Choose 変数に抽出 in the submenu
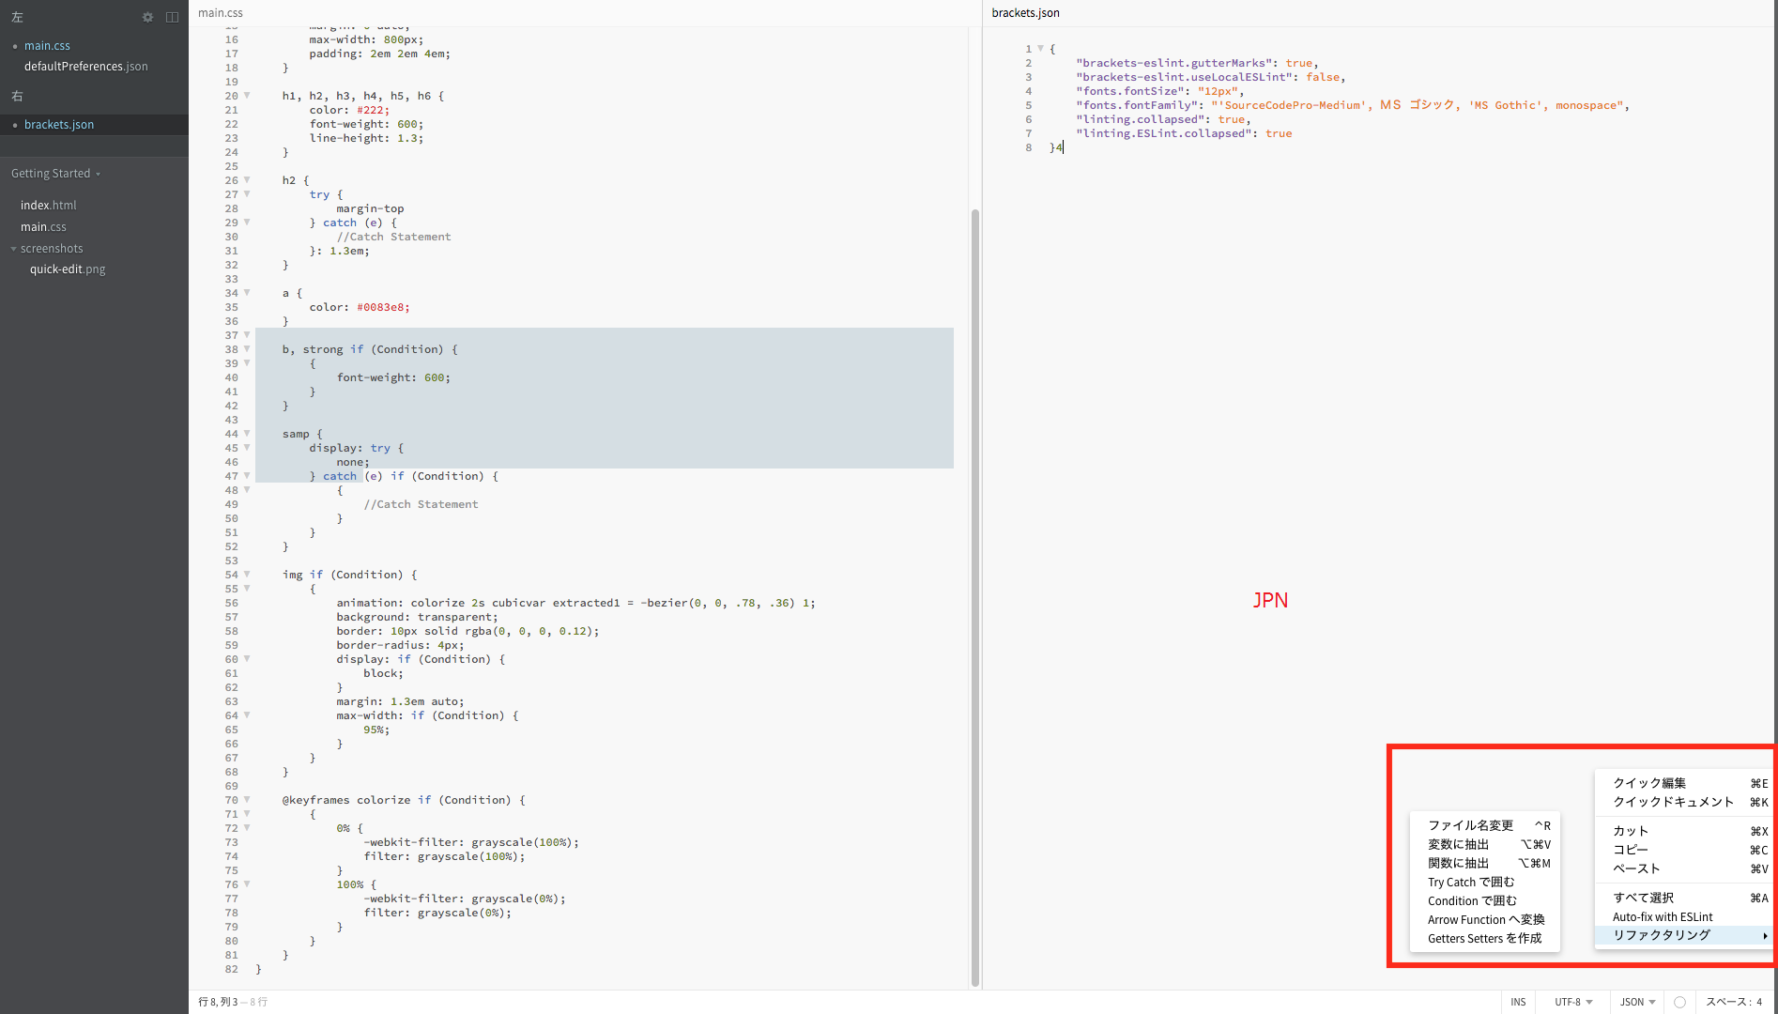 coord(1485,844)
